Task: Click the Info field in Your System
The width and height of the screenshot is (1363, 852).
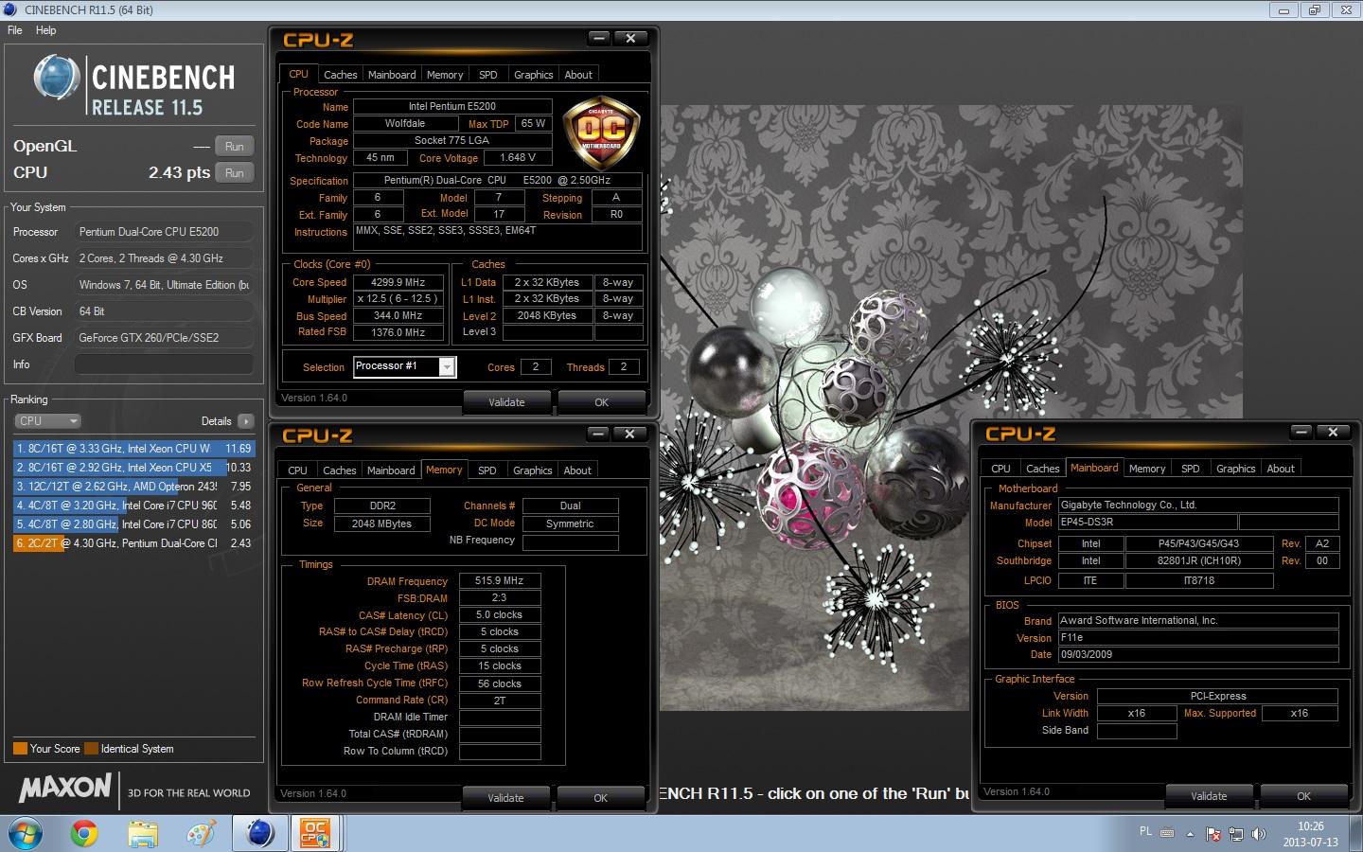Action: 164,364
